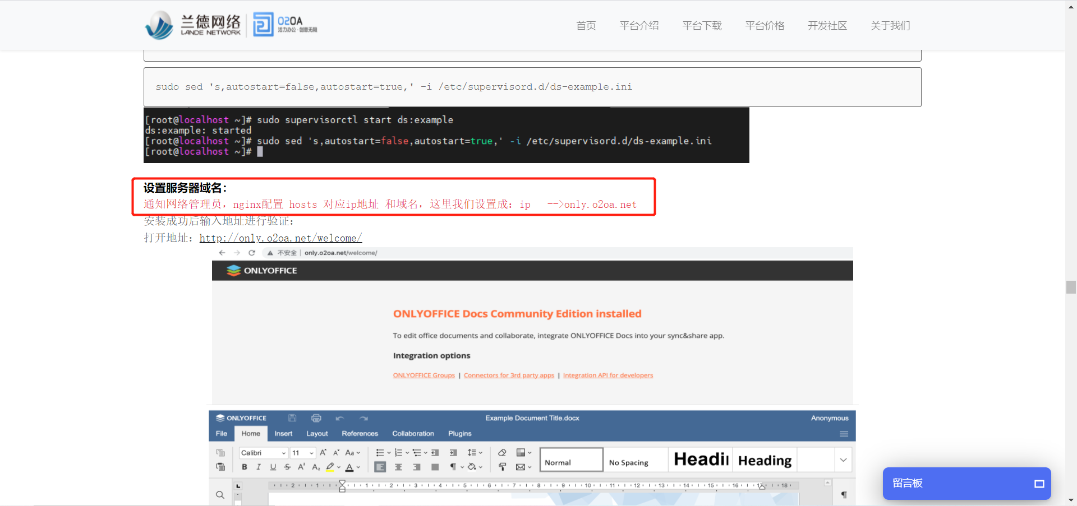Screen dimensions: 1077x506
Task: Switch to the Insert tab
Action: 283,434
